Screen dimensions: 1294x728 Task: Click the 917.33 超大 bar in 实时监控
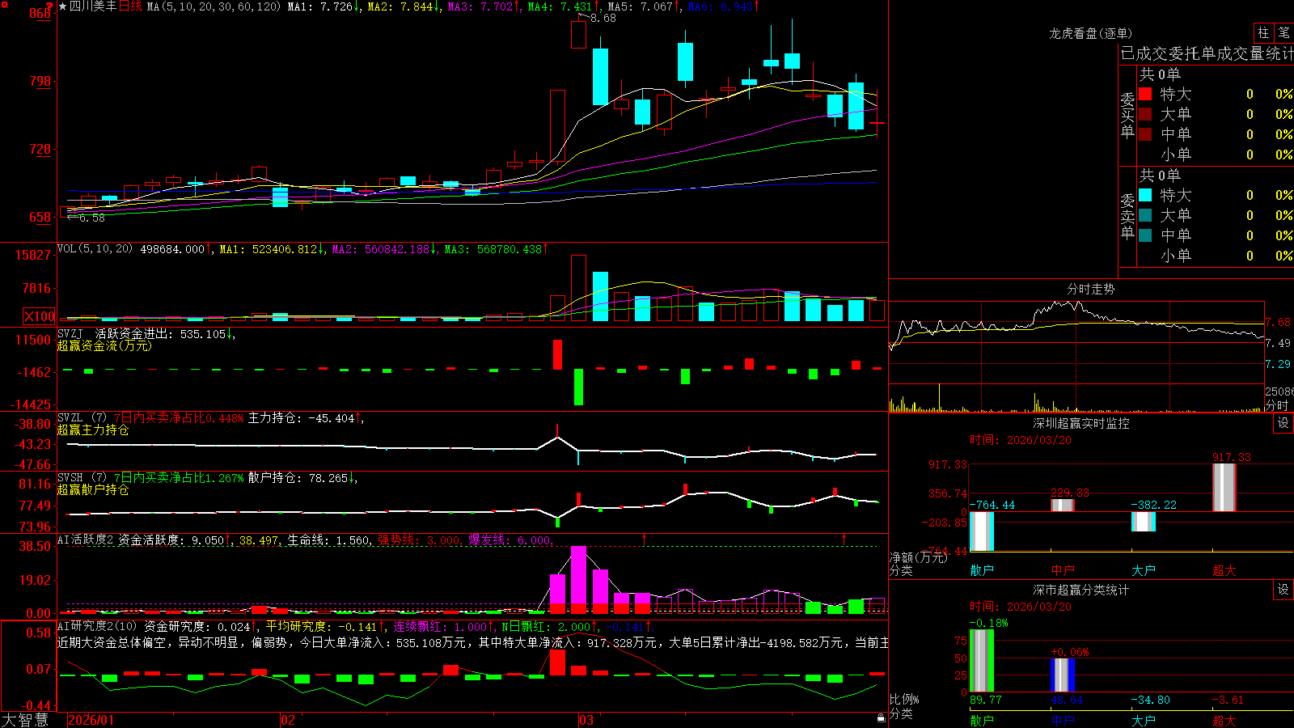[x=1224, y=487]
